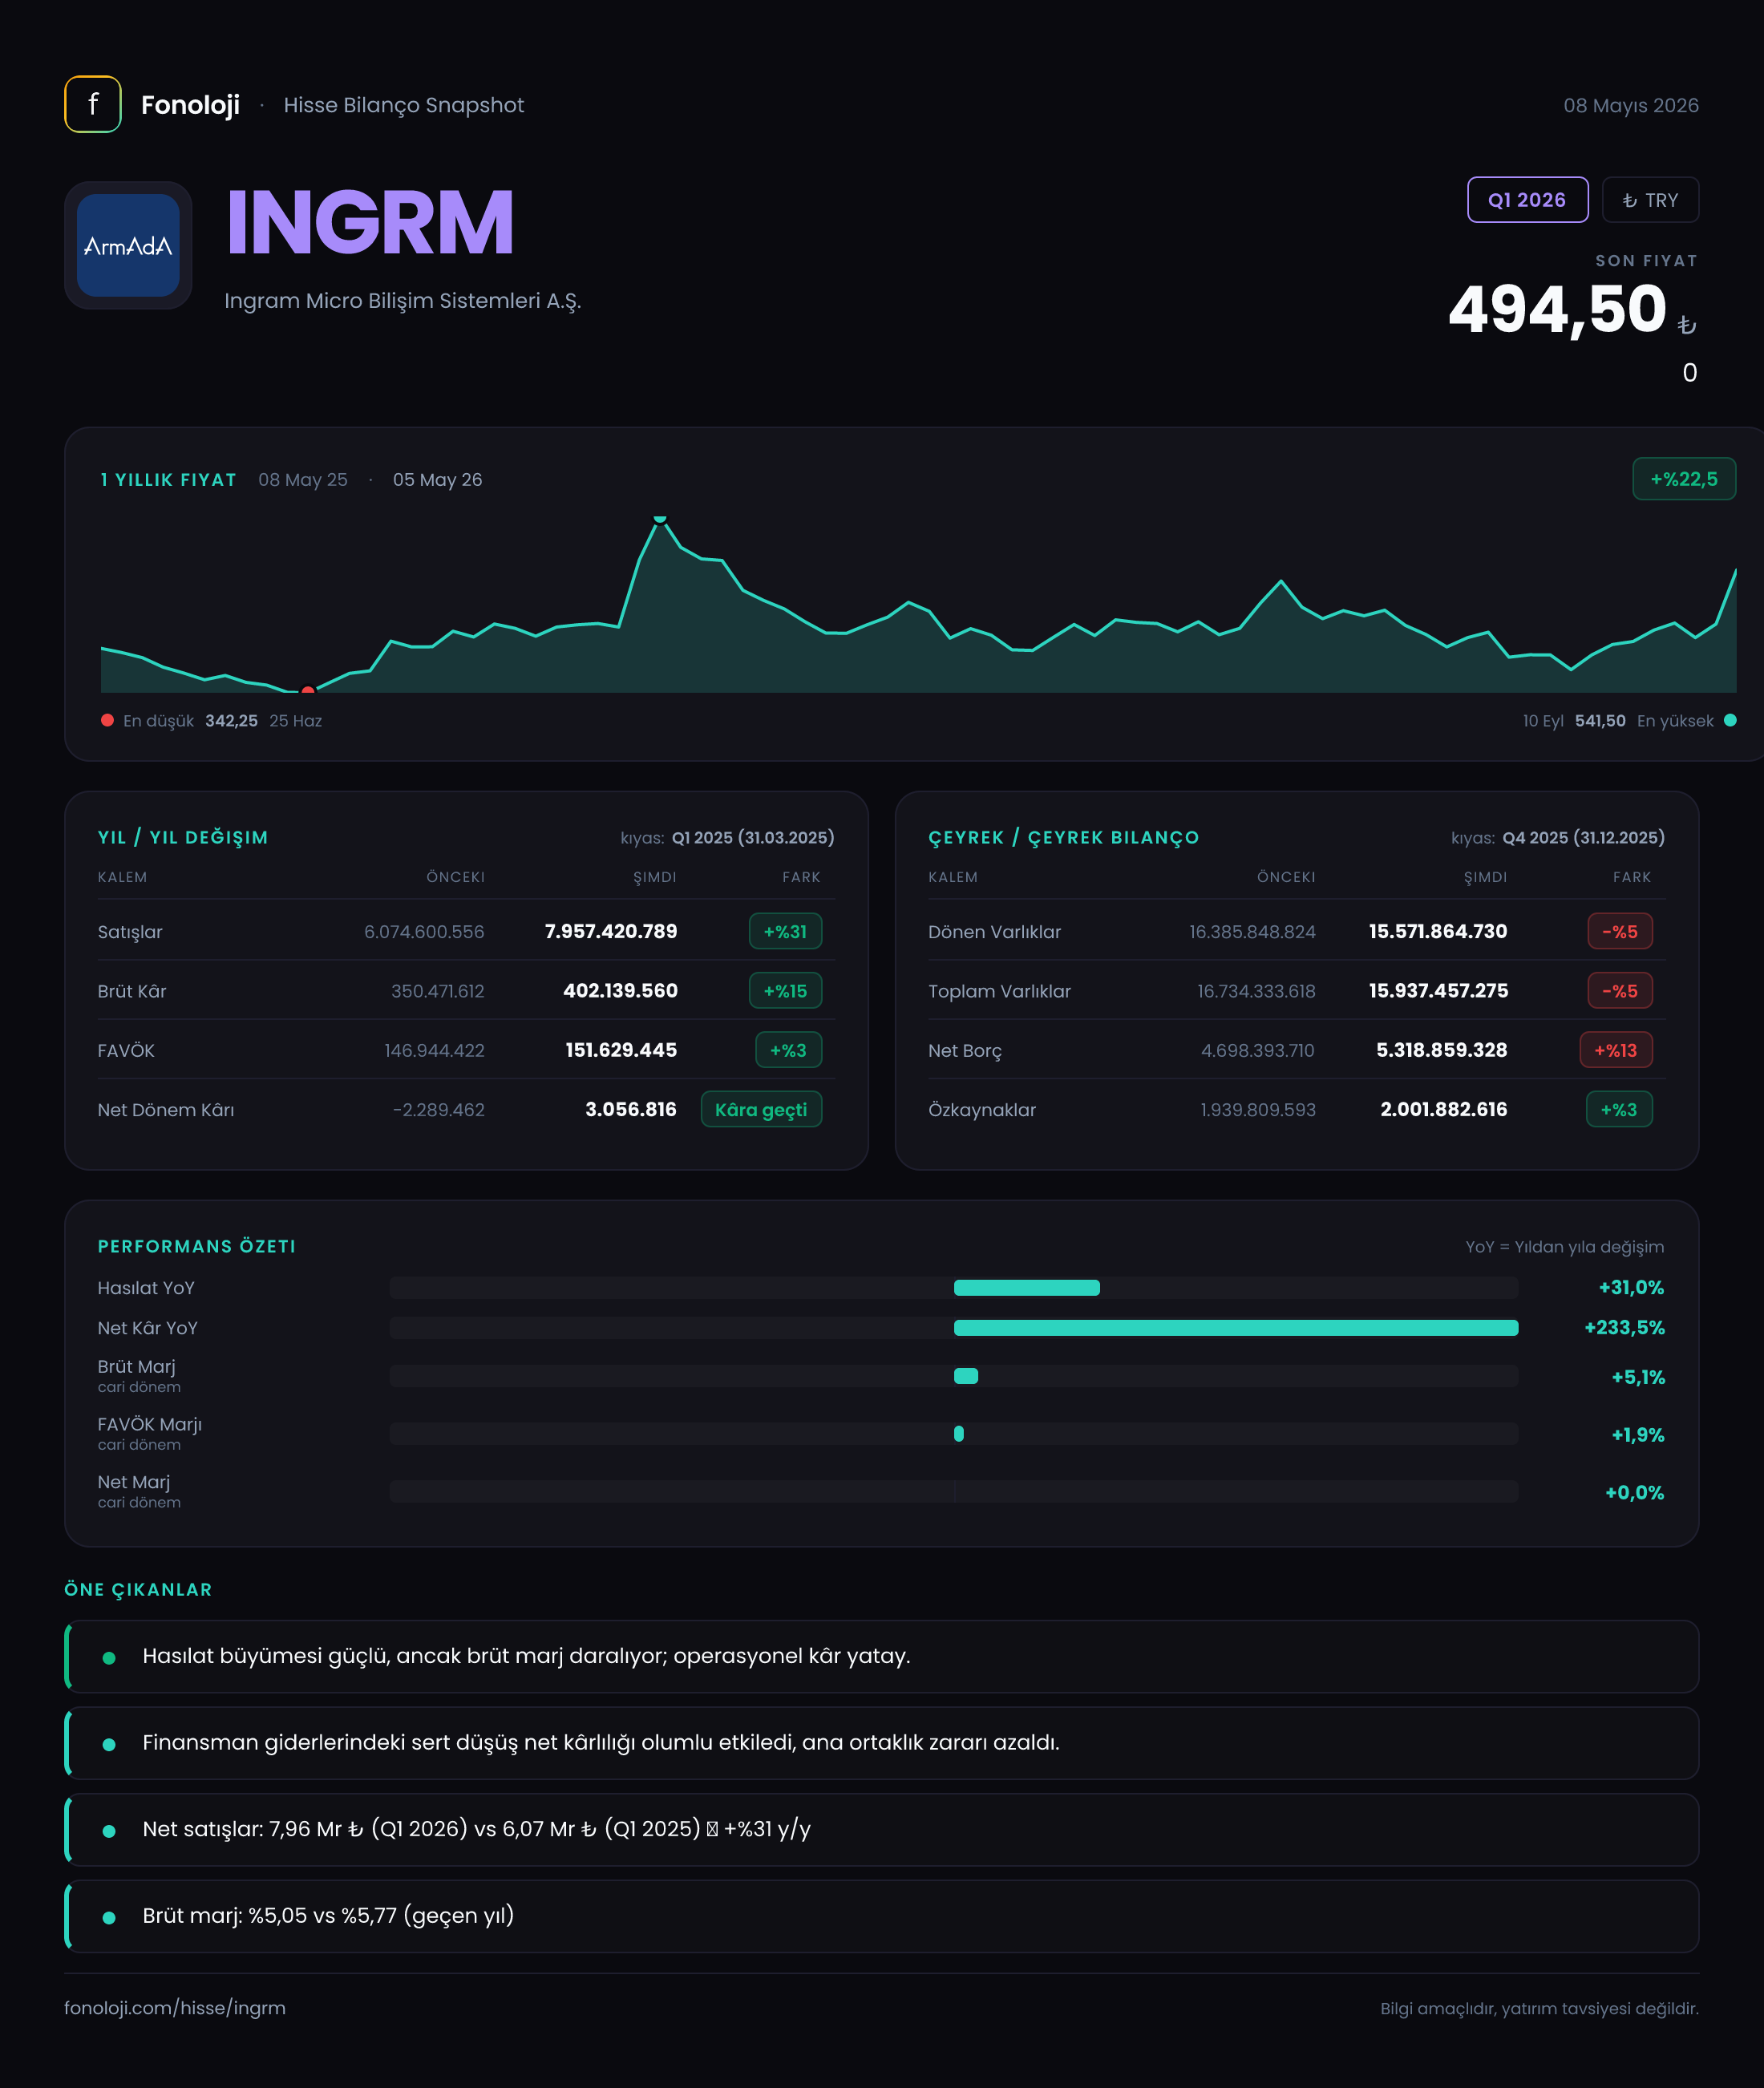This screenshot has width=1764, height=2088.
Task: Click the 494,50 last price value
Action: click(x=1557, y=309)
